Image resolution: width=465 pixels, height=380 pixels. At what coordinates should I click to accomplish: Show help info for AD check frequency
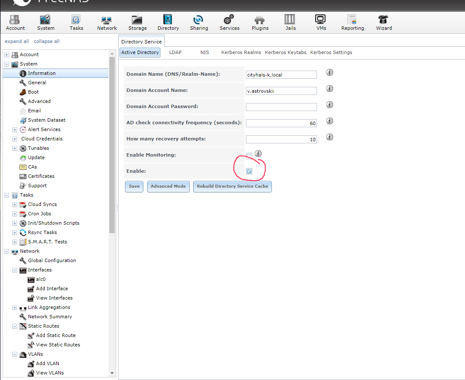[329, 121]
